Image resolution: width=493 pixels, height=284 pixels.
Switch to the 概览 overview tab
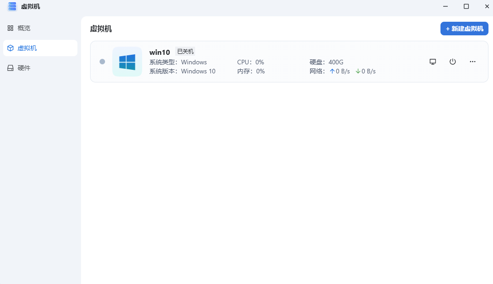[x=24, y=28]
